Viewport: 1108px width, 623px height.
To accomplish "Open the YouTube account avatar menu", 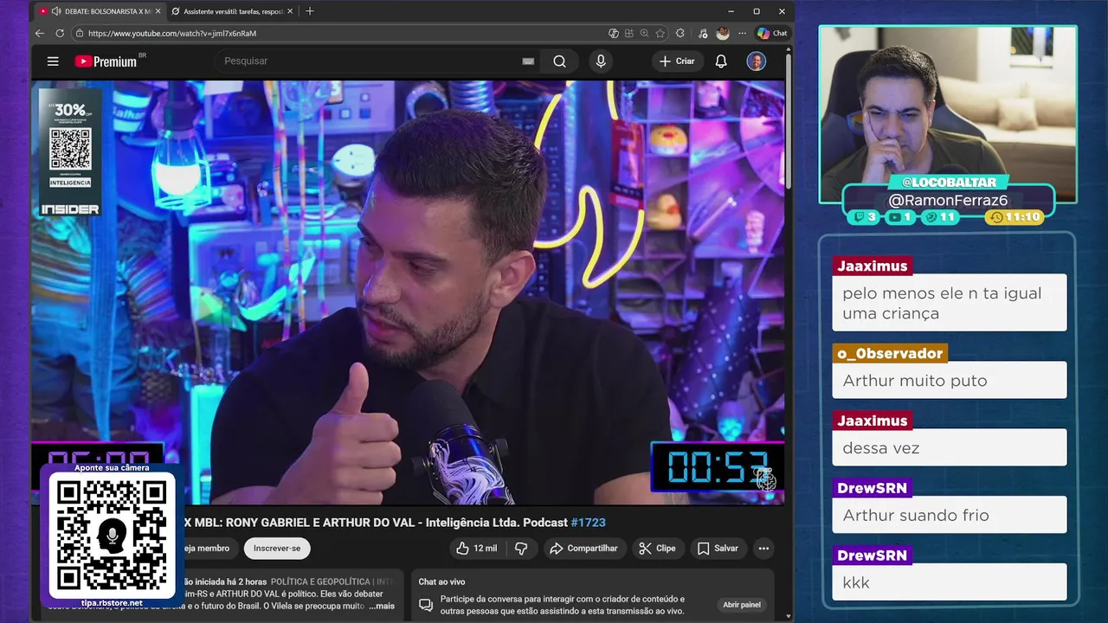I will coord(757,61).
